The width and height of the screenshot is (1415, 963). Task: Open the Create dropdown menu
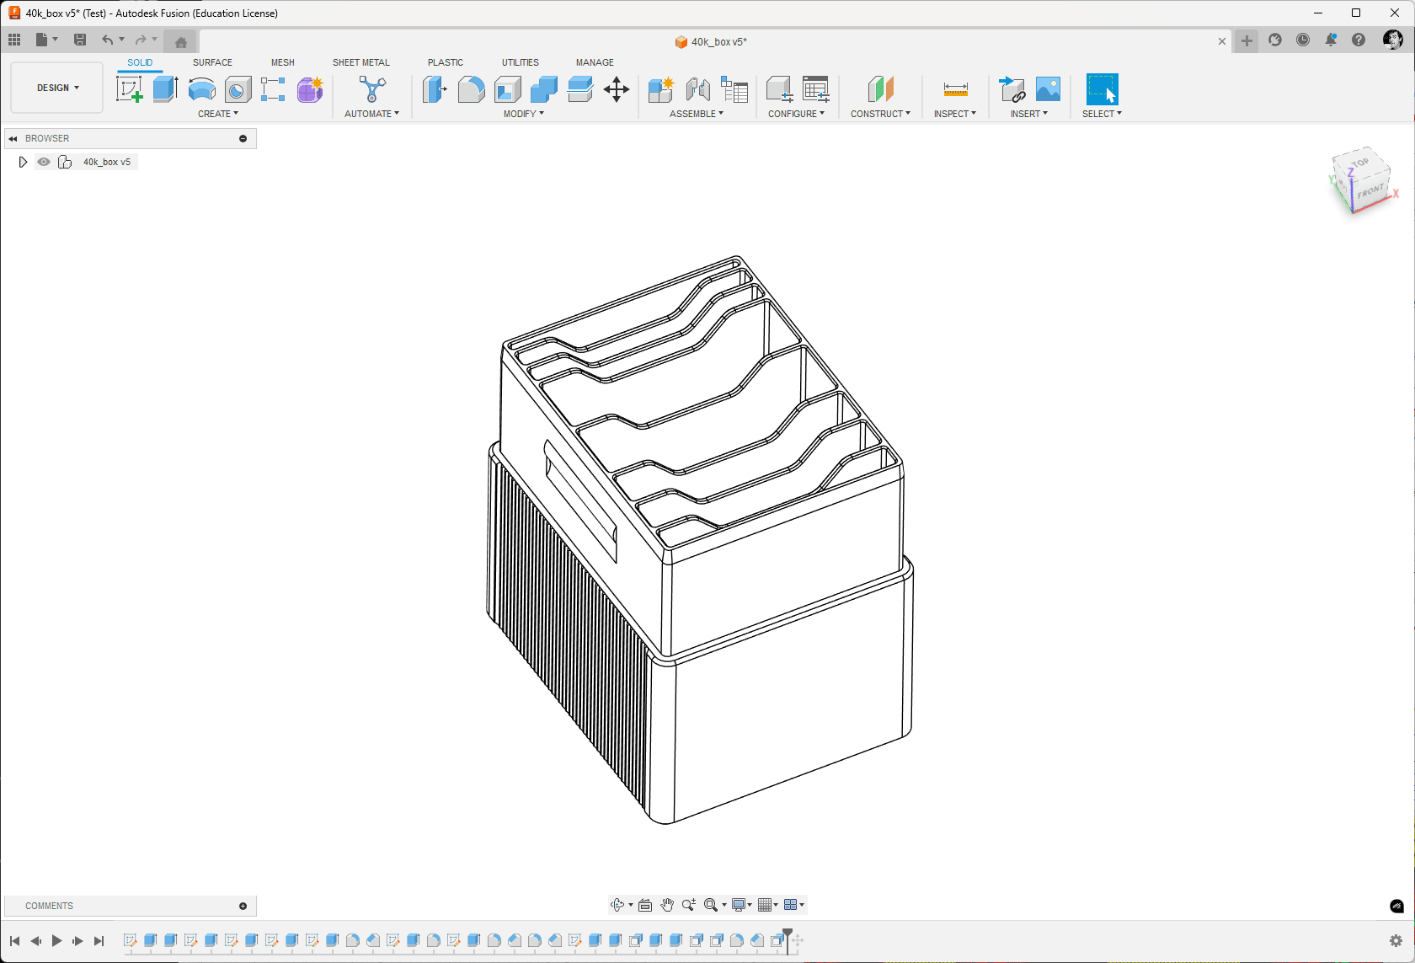point(218,114)
